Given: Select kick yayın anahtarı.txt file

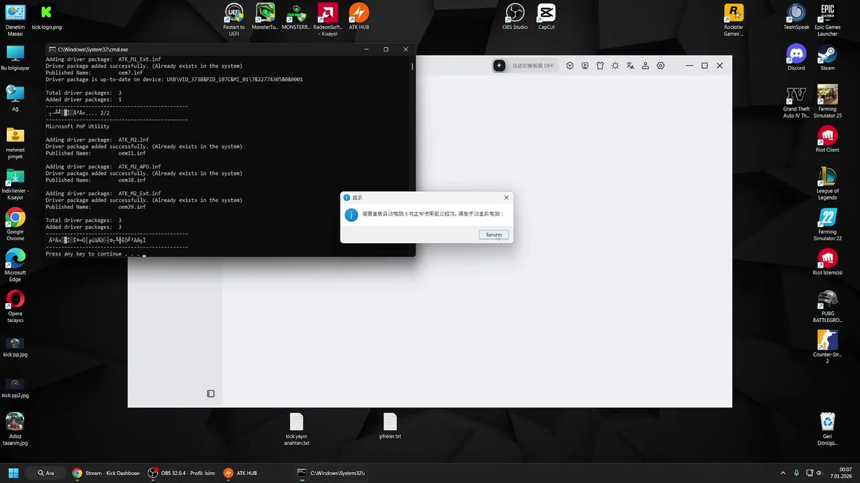Looking at the screenshot, I should (x=296, y=429).
